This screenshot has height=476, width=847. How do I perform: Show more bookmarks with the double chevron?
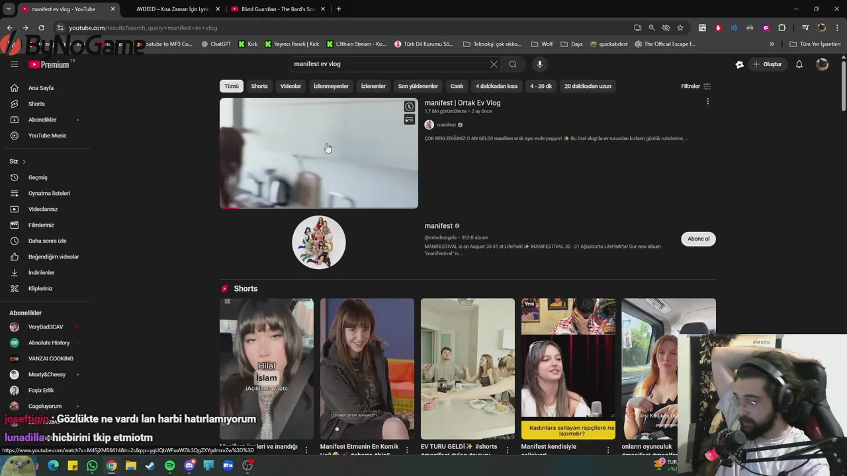tap(772, 44)
